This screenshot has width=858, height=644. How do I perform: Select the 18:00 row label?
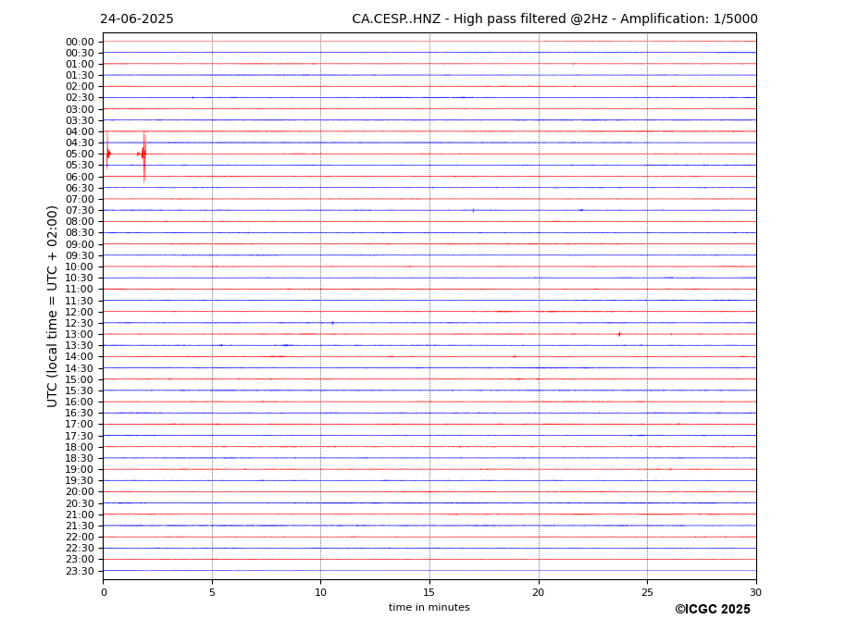click(80, 448)
